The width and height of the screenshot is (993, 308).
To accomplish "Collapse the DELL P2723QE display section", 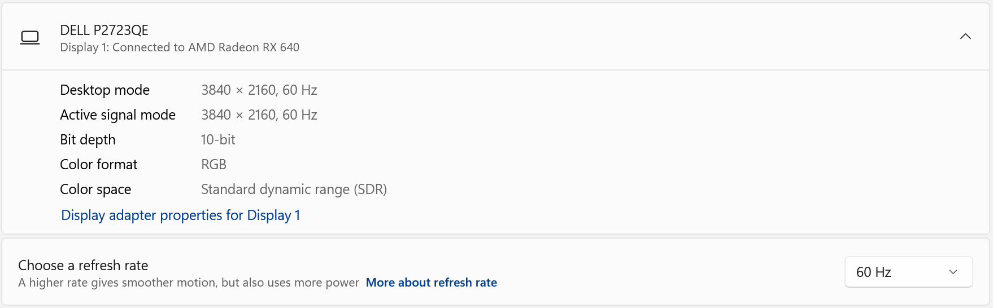I will 965,37.
